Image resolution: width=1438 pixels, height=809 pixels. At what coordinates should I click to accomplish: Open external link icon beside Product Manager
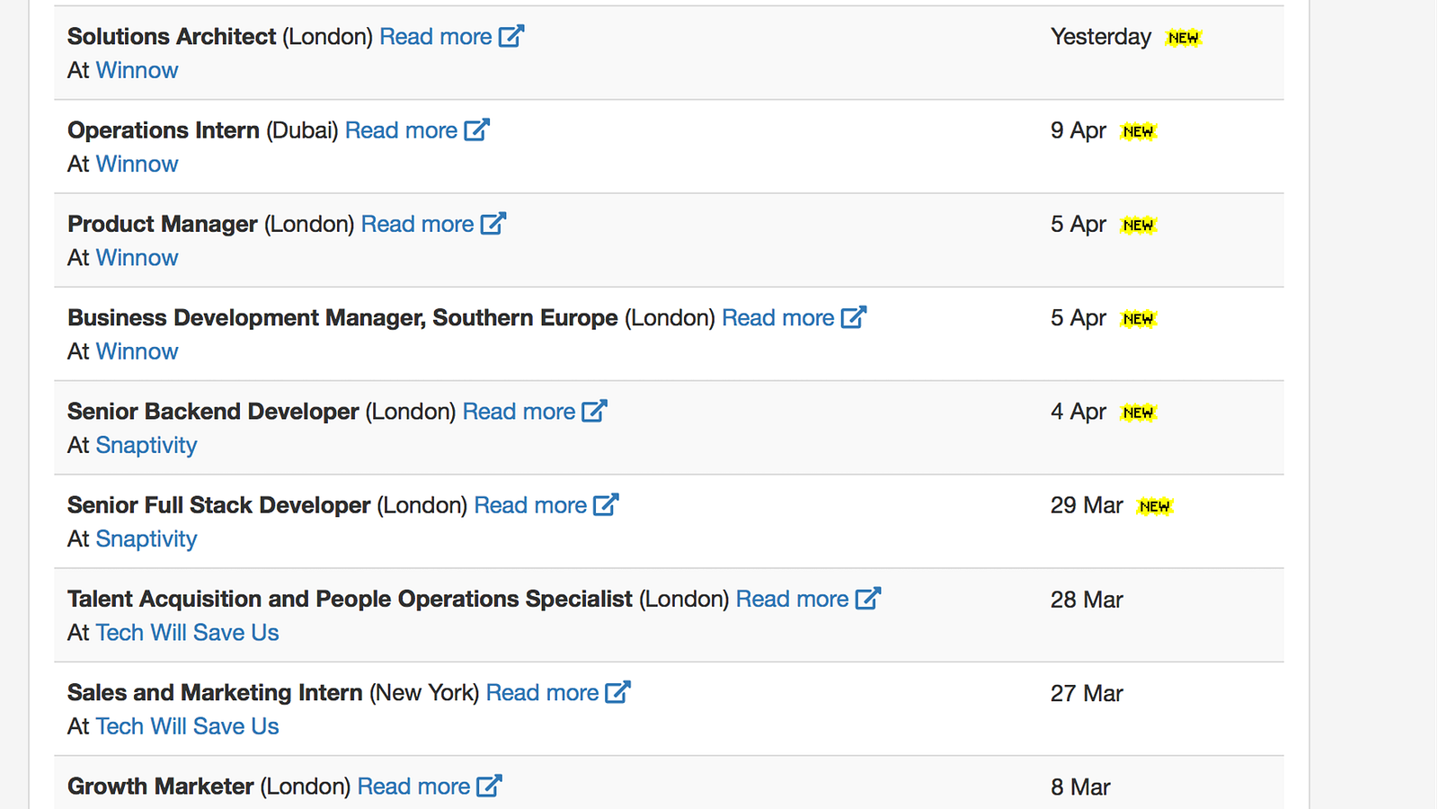coord(493,223)
